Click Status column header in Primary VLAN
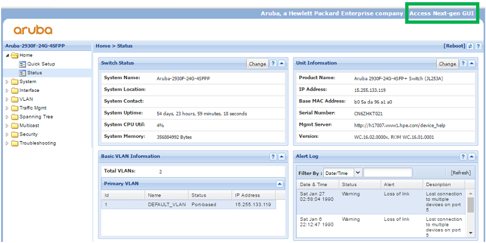Image resolution: width=486 pixels, height=243 pixels. tap(210, 195)
